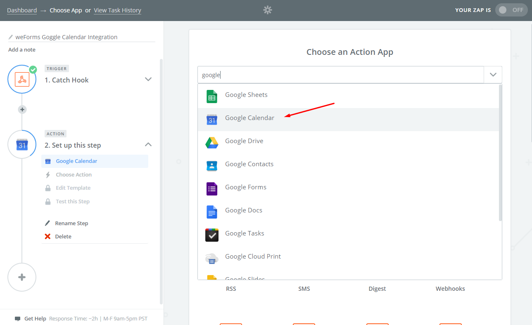Click the Edit Template lock icon
The height and width of the screenshot is (325, 532).
click(47, 188)
